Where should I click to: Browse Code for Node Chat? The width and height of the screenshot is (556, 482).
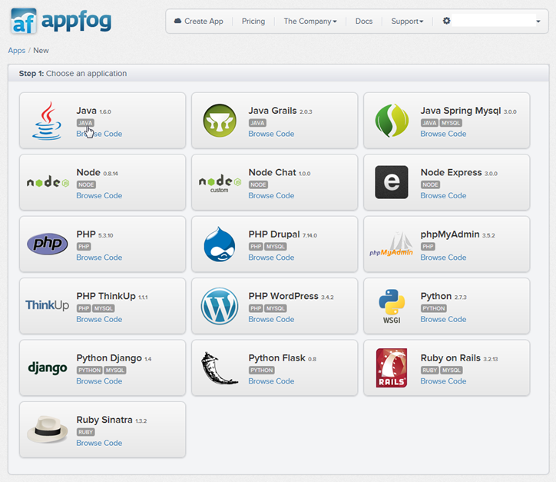coord(271,195)
